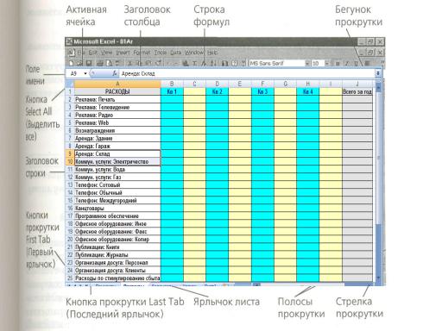Toggle Bold formatting button
Screen dimensions: 423x331
pos(338,63)
